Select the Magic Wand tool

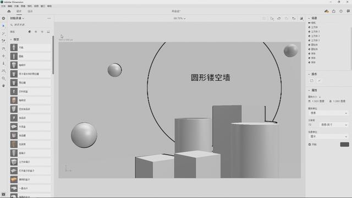pos(3,34)
